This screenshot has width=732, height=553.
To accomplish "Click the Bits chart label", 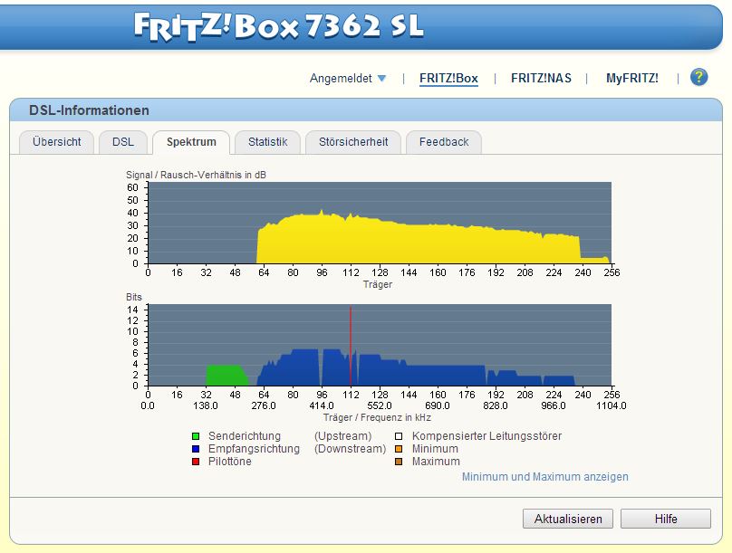I will pos(134,297).
